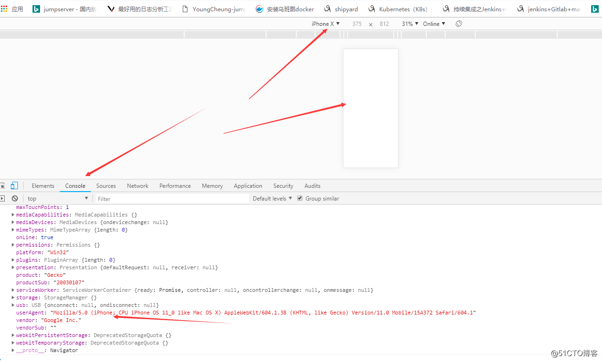Expand the __proto__ Navigator entry
Image resolution: width=602 pixels, height=362 pixels.
[x=13, y=350]
